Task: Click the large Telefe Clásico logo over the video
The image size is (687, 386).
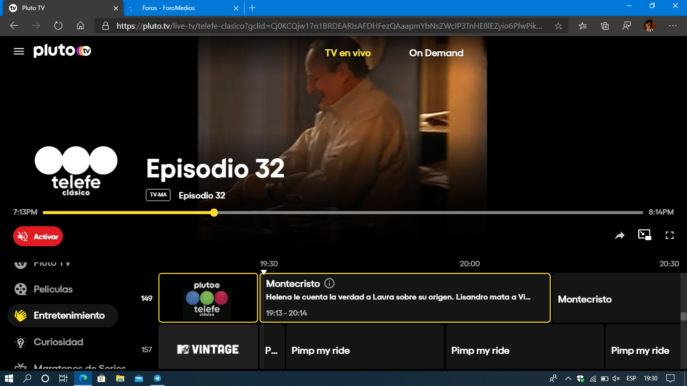Action: pos(76,171)
